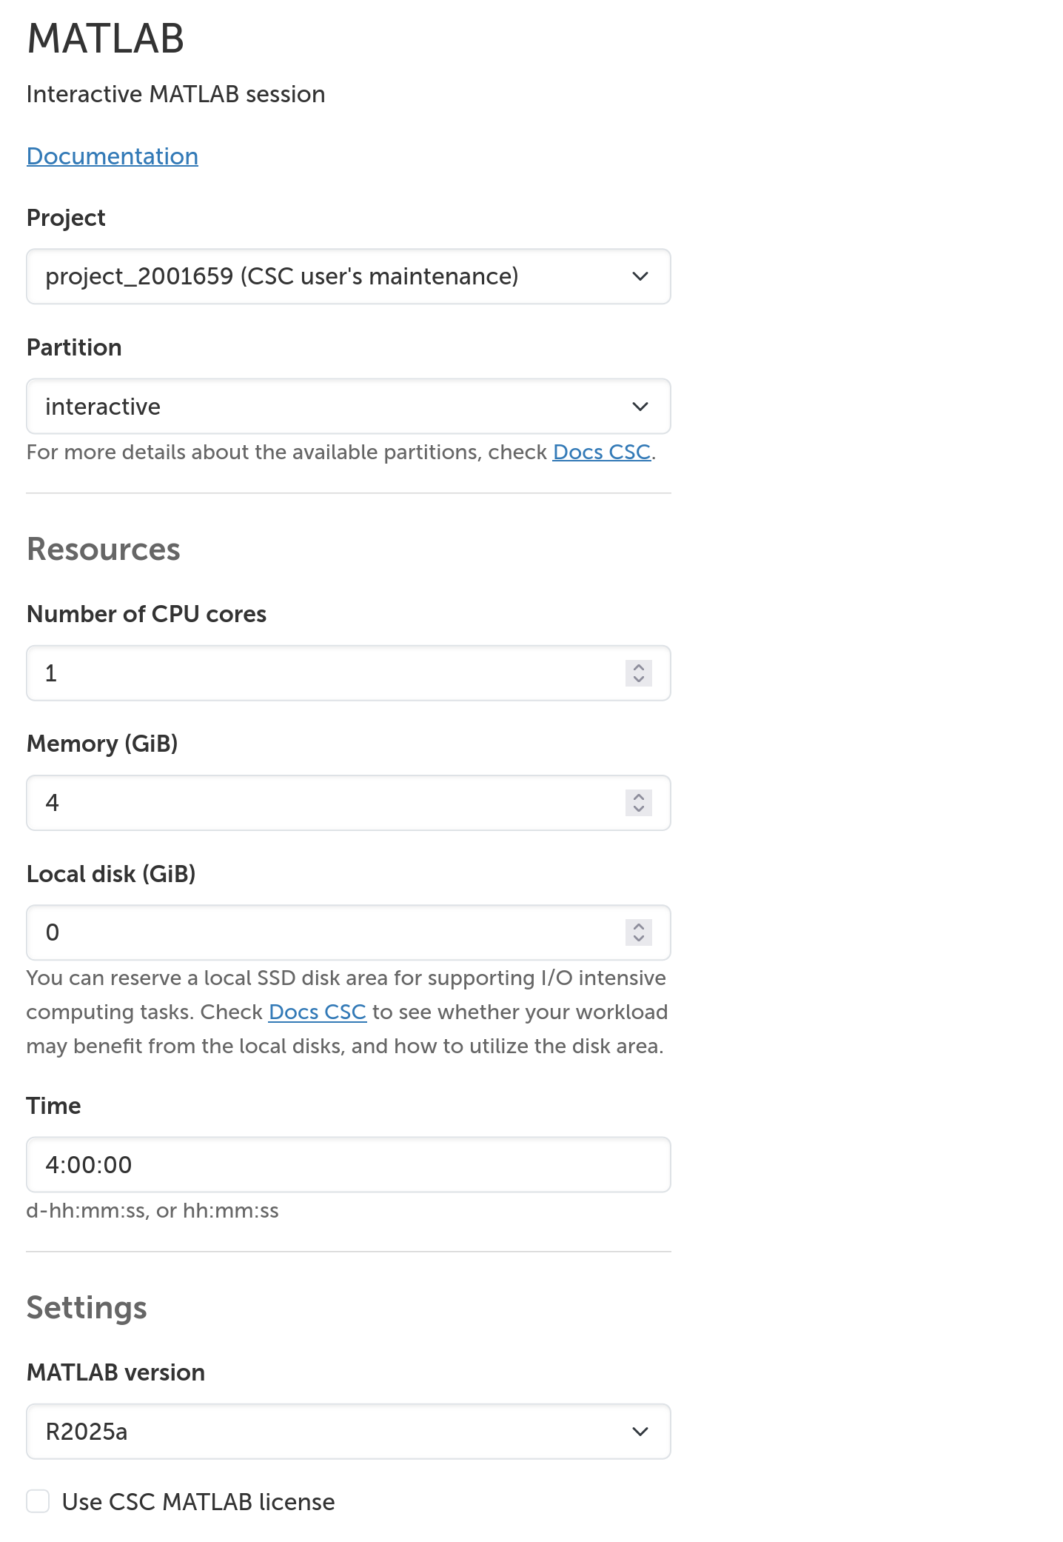Increment the Memory (GiB) value

pos(639,797)
